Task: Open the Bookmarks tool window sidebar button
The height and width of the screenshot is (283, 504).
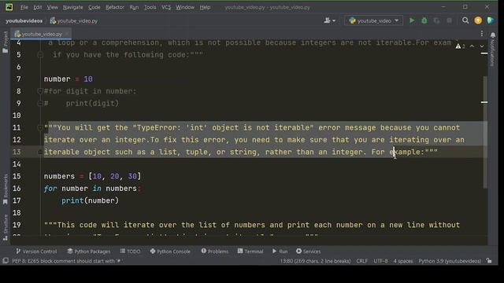Action: tap(6, 189)
